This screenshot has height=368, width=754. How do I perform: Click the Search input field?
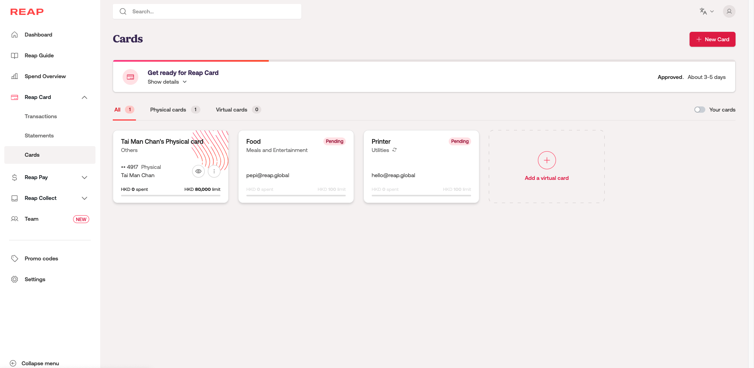[212, 11]
